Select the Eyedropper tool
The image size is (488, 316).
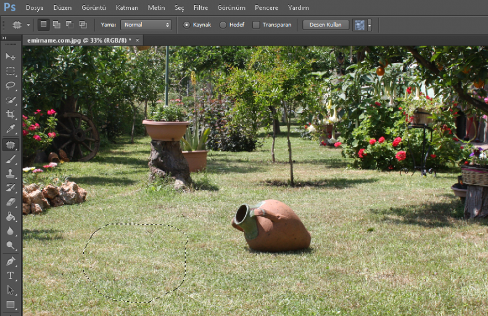(10, 128)
